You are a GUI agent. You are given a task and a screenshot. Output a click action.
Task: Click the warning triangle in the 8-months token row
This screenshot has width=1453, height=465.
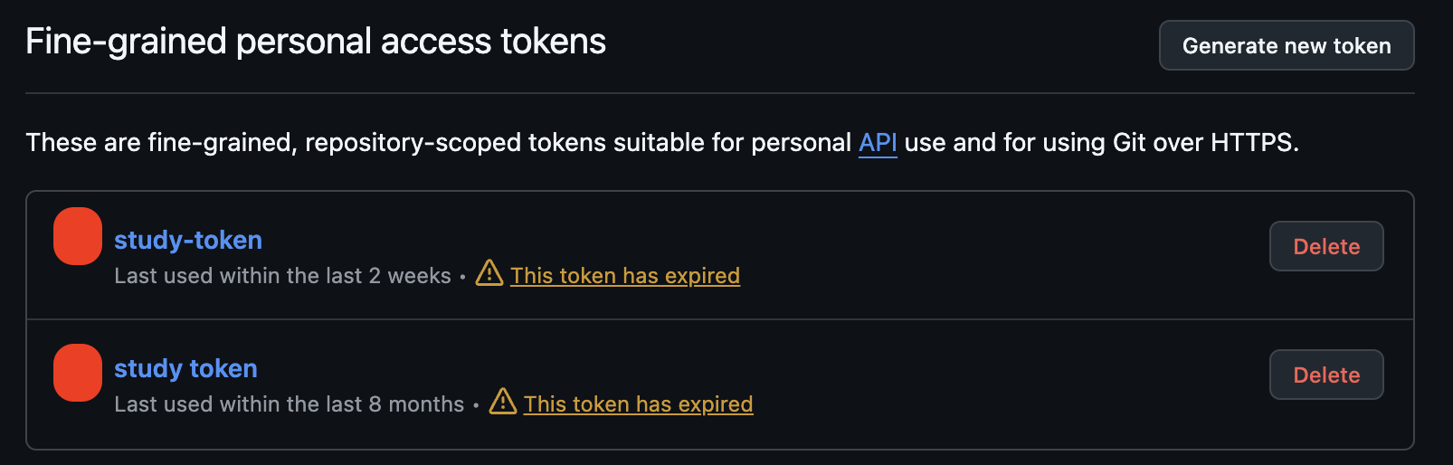tap(503, 402)
